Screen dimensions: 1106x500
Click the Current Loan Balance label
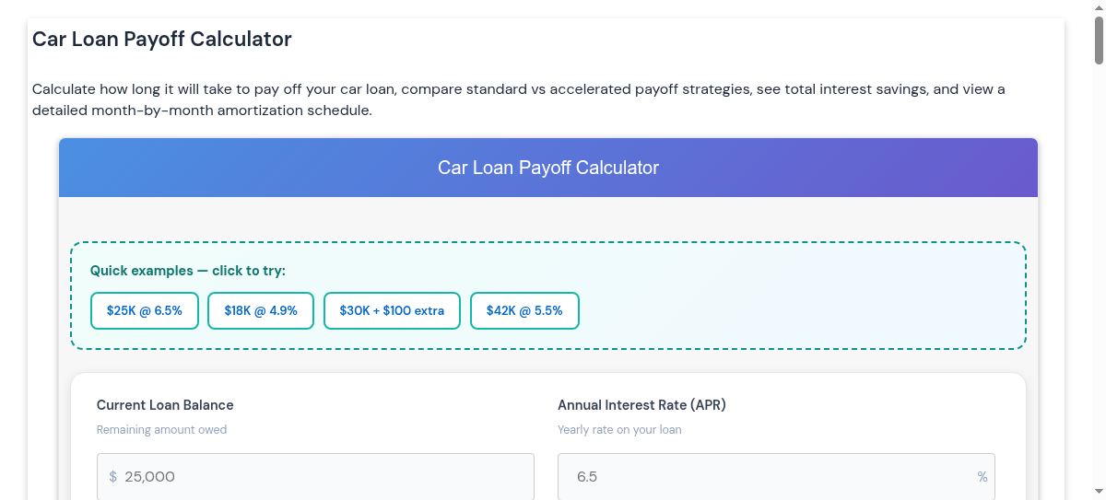(x=165, y=405)
